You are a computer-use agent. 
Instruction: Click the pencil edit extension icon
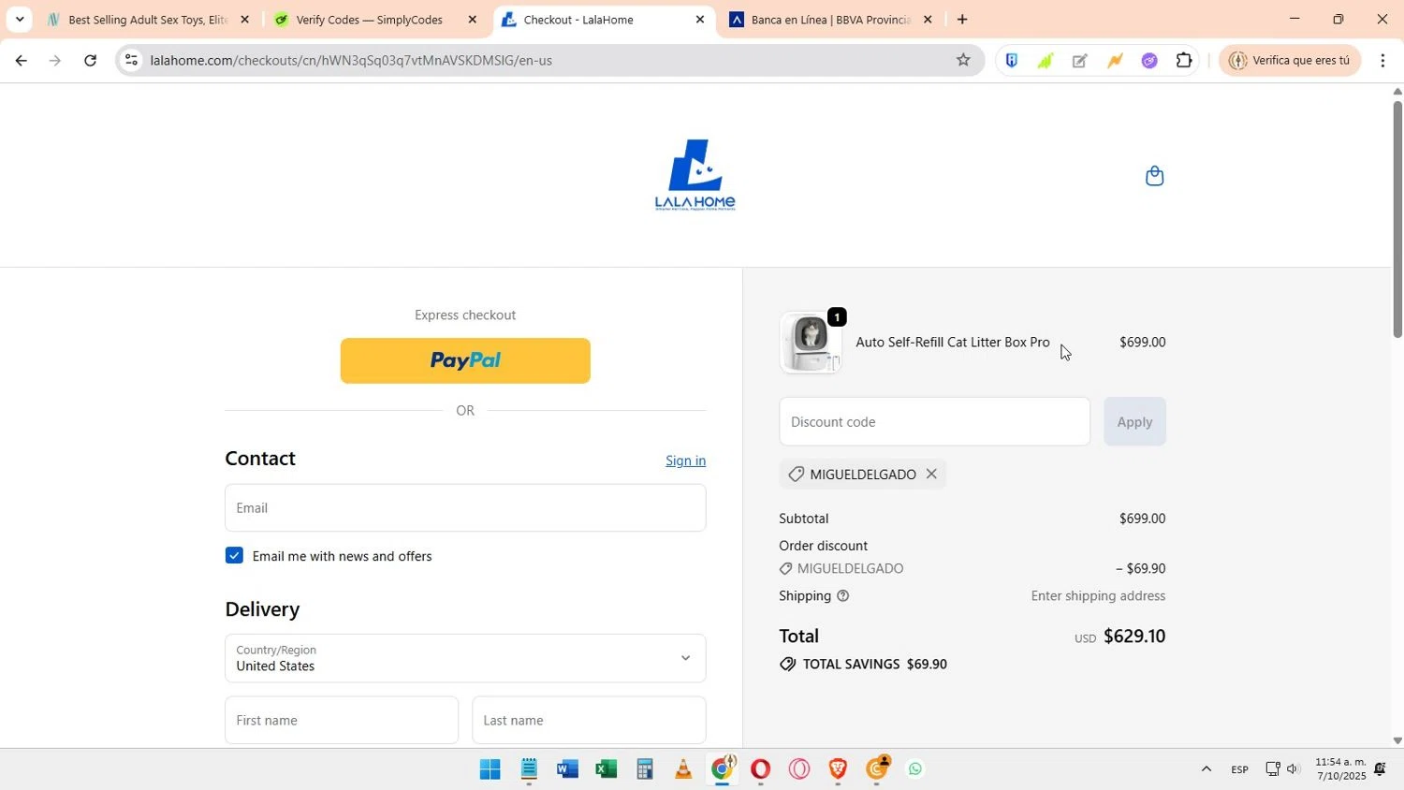point(1080,60)
